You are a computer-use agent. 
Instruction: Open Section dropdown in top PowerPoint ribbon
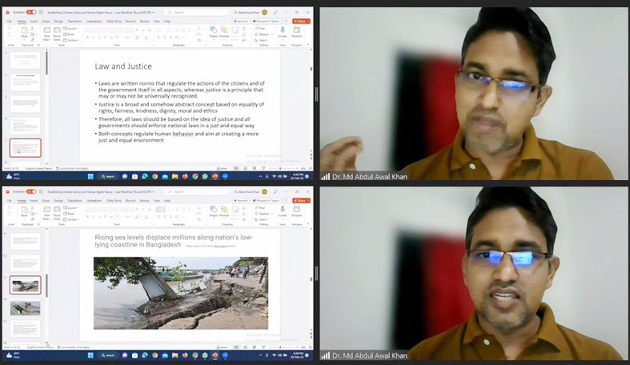(x=70, y=40)
